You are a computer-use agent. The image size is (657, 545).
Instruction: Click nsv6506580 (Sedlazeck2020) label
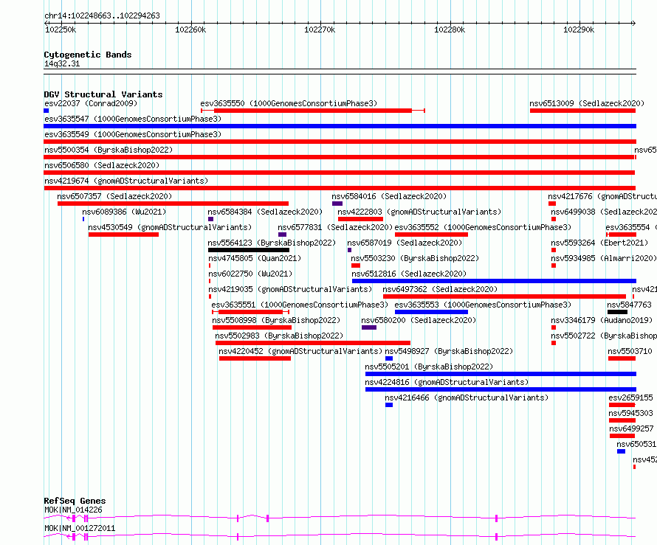(x=102, y=165)
